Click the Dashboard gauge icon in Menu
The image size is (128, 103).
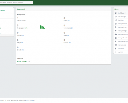click(x=116, y=13)
